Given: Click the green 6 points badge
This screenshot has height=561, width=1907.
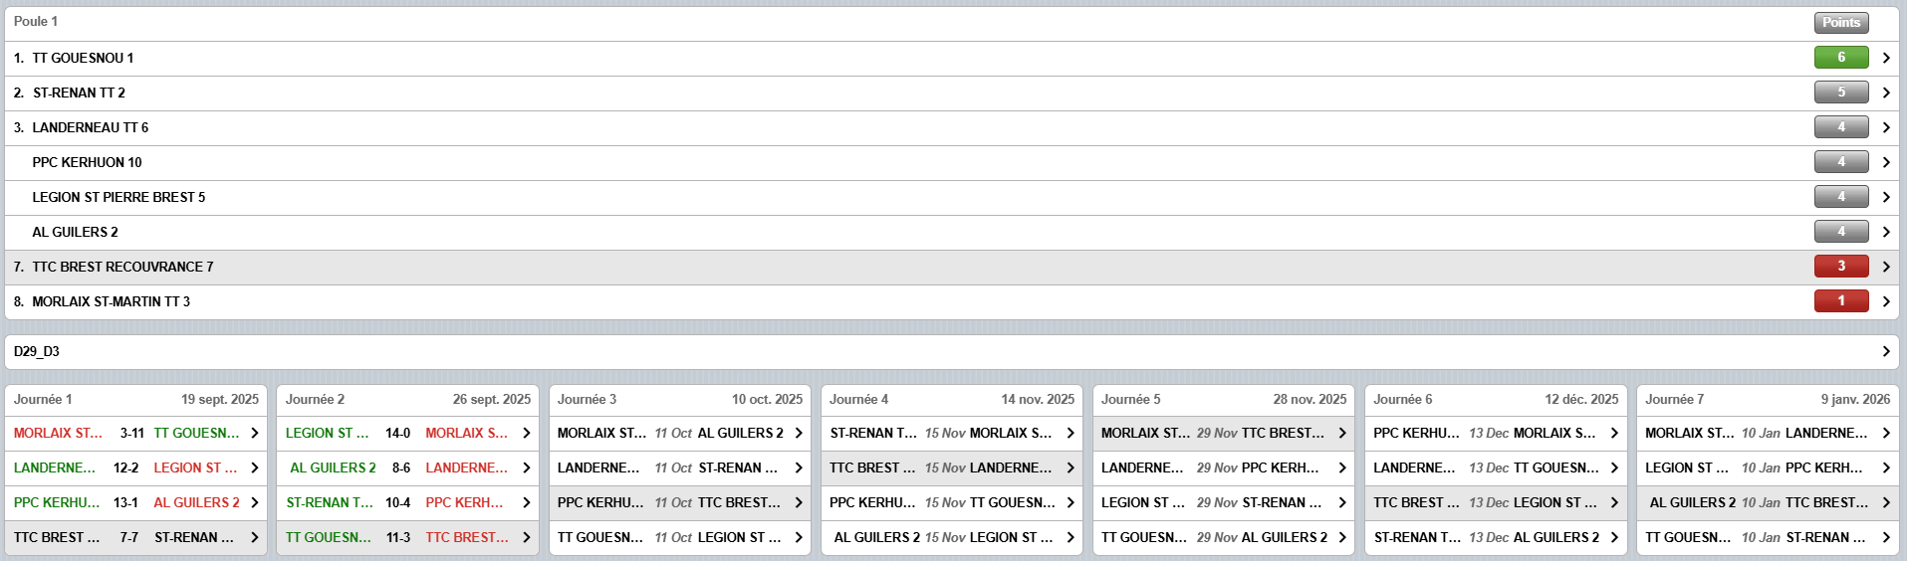Looking at the screenshot, I should click(1840, 58).
